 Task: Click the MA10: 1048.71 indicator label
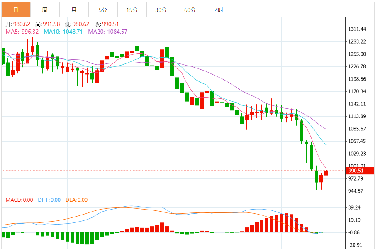(x=63, y=32)
